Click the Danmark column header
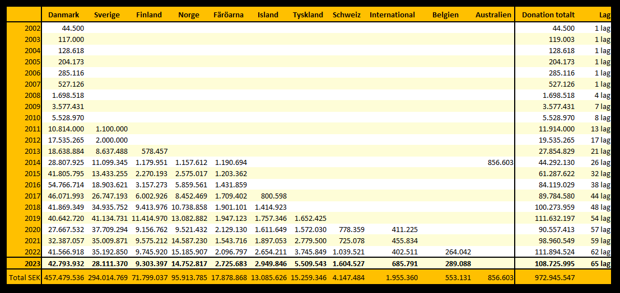Viewport: 620px width, 293px height. pyautogui.click(x=64, y=15)
